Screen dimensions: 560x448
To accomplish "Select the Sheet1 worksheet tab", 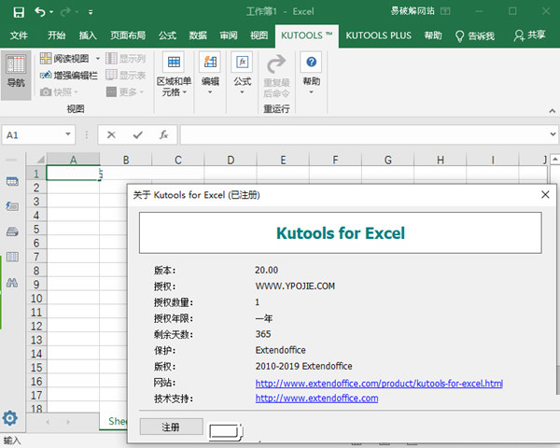I will (114, 422).
